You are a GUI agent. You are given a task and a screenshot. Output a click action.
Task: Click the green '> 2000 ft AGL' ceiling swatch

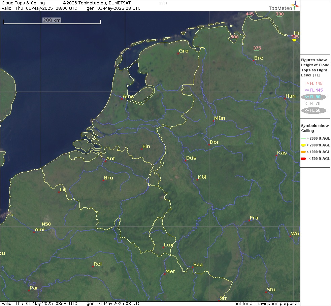tap(303, 138)
